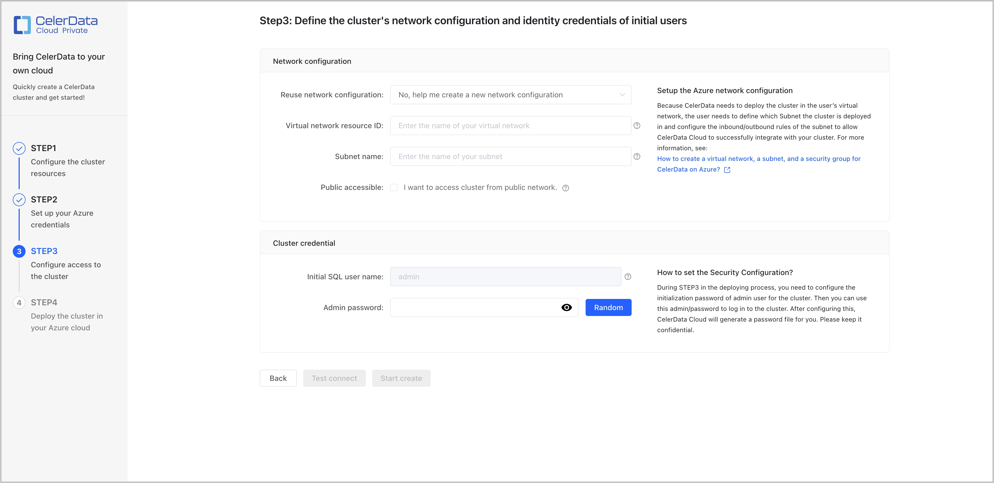Viewport: 994px width, 483px height.
Task: Click the external link icon after Azure link
Action: 727,170
